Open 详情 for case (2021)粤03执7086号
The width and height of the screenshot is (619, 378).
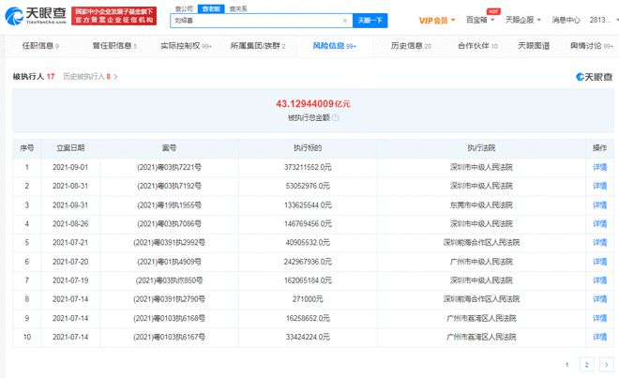click(599, 223)
